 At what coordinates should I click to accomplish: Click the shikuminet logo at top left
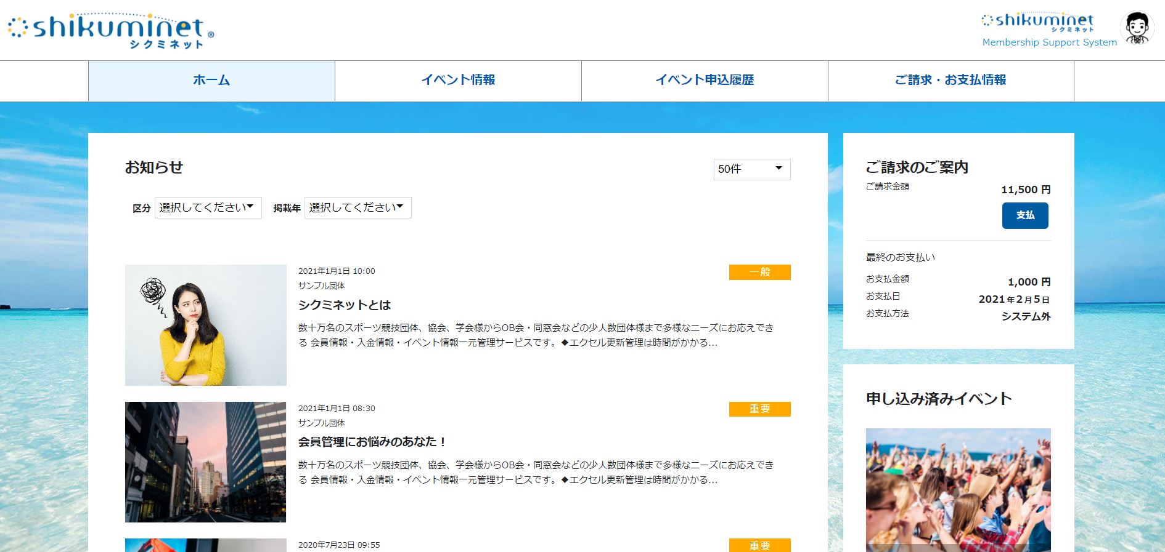click(x=111, y=31)
